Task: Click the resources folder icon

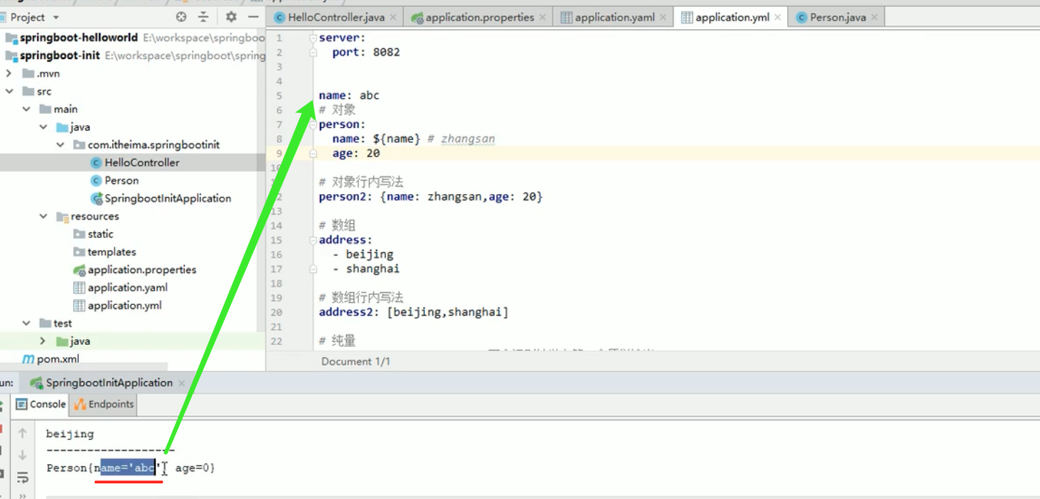Action: point(63,216)
